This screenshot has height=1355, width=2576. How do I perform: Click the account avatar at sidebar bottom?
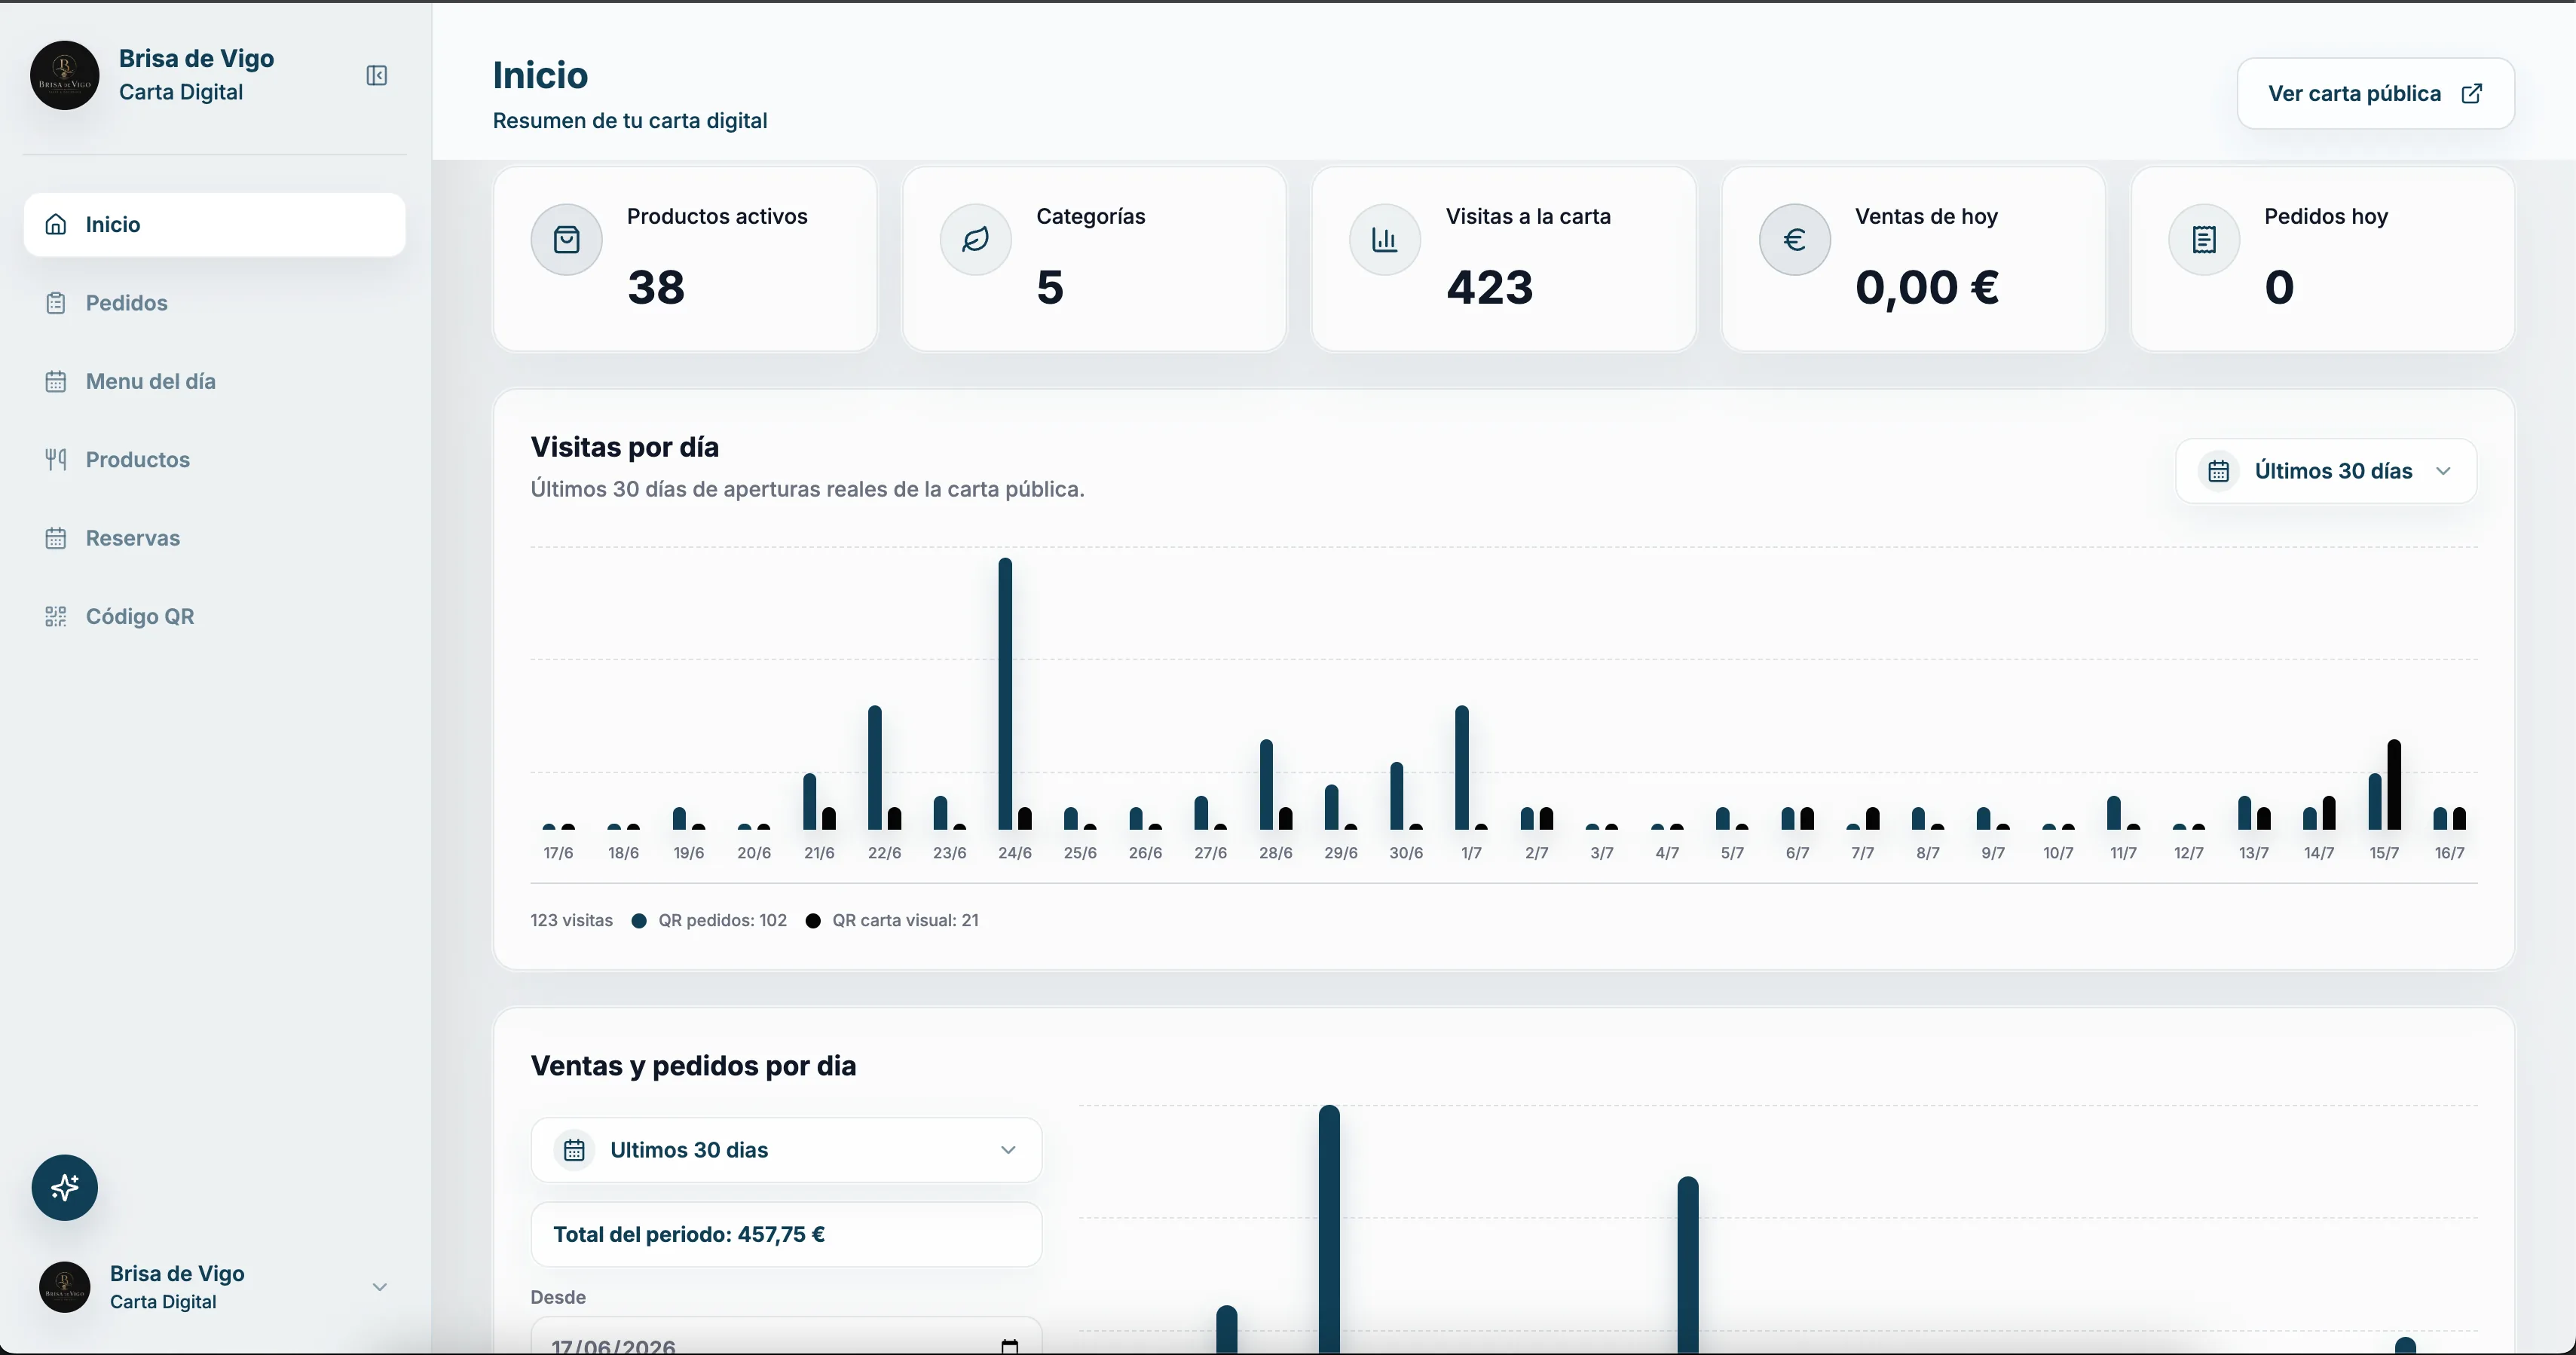65,1287
